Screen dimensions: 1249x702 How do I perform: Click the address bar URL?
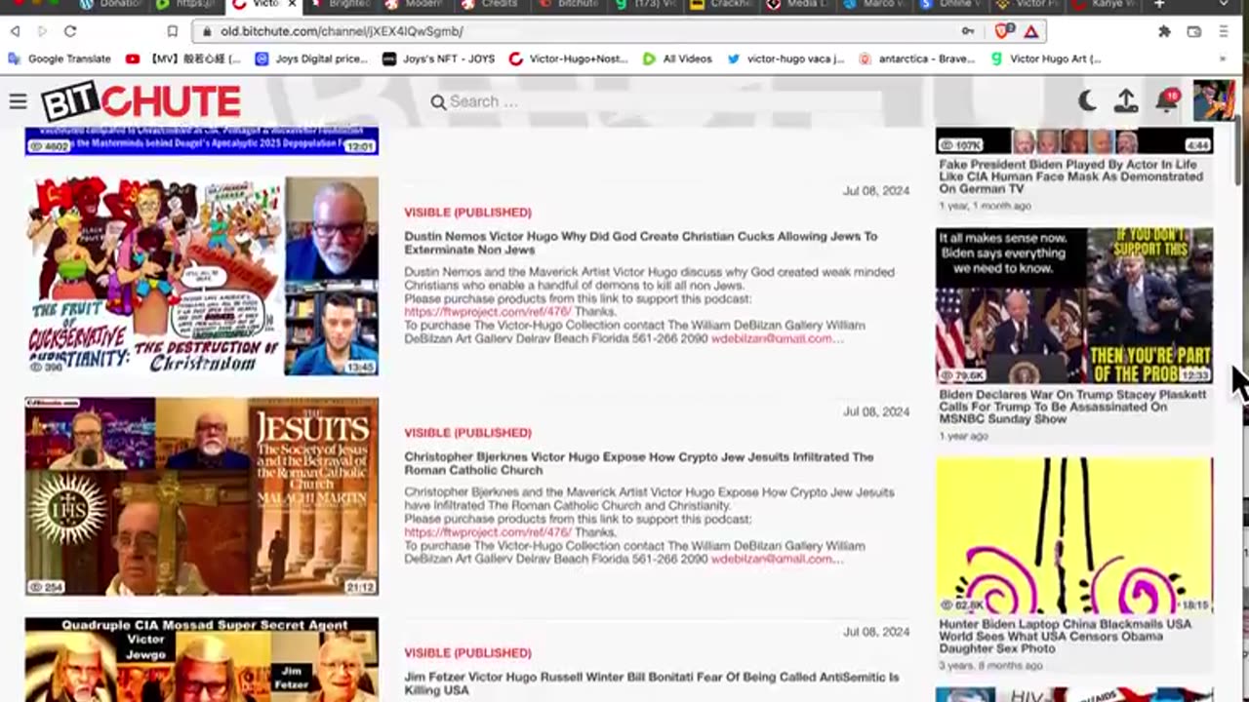(342, 31)
